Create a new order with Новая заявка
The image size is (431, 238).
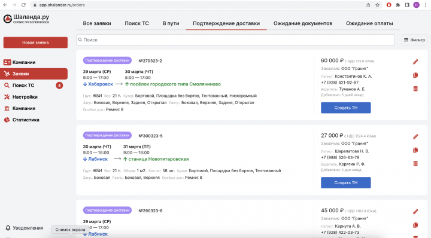pyautogui.click(x=35, y=42)
